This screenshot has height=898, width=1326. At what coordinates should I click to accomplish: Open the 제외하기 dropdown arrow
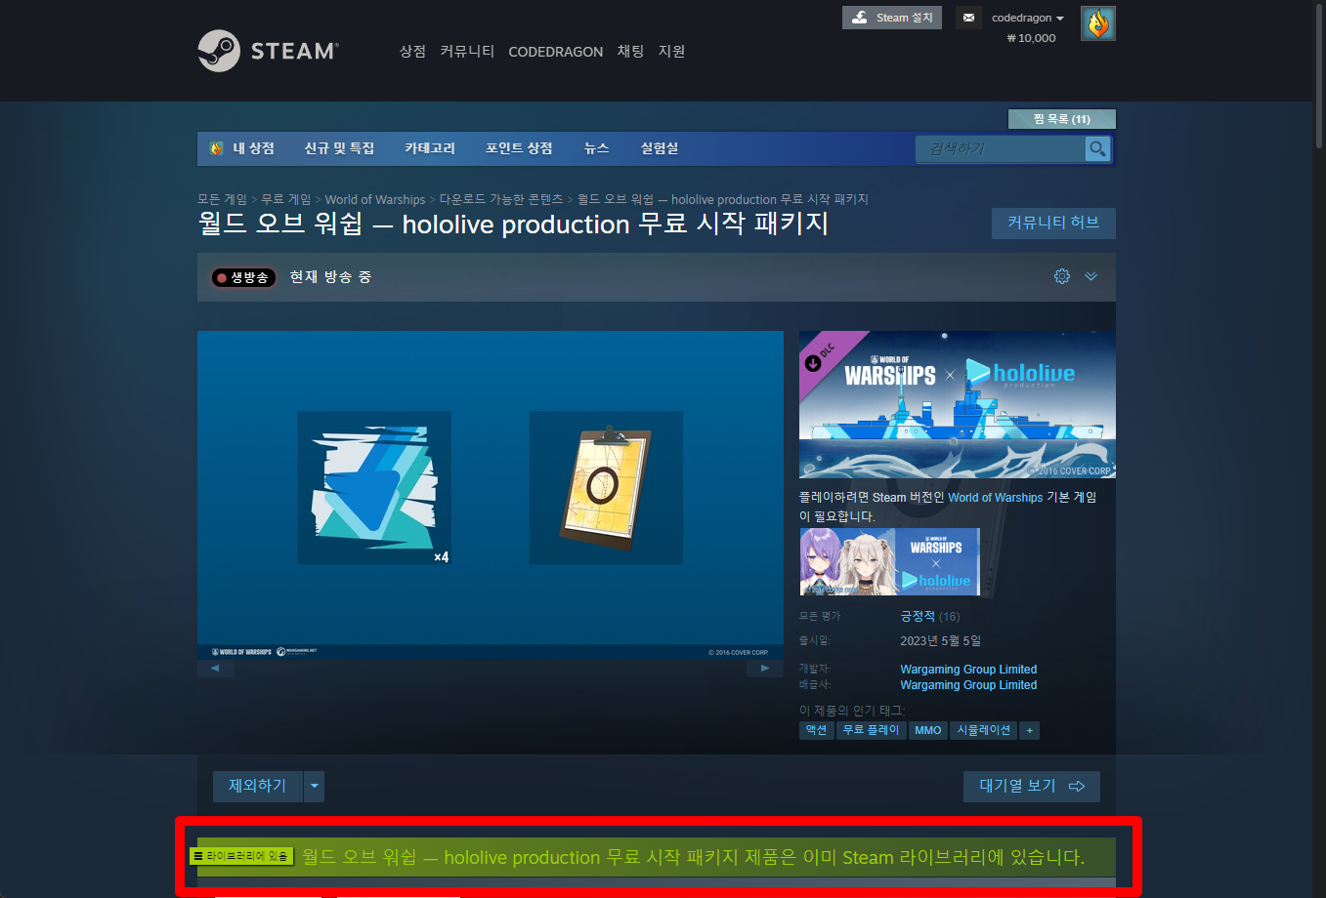point(314,786)
